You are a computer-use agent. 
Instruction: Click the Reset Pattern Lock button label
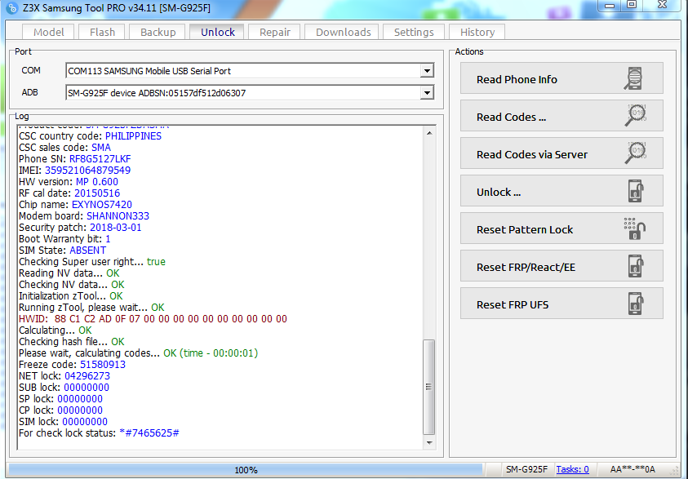click(525, 229)
